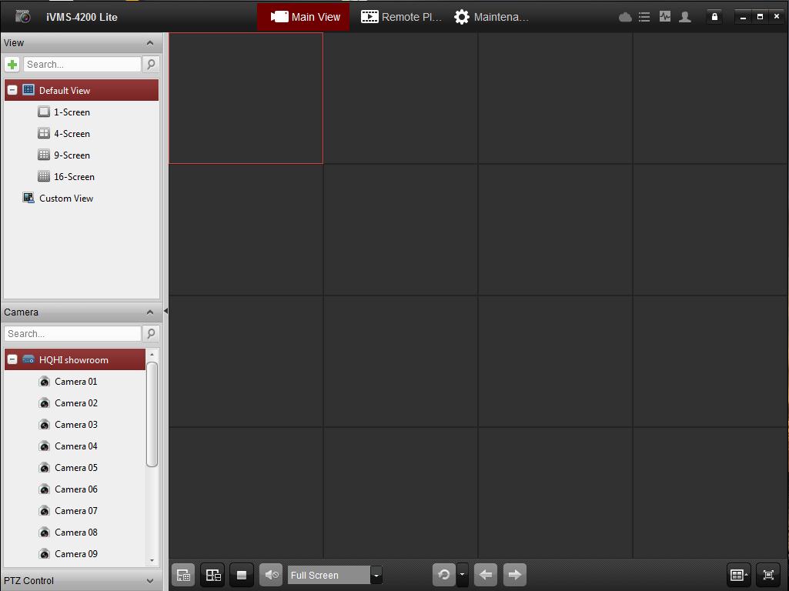Click the save view icon in bottom toolbar
The image size is (789, 591).
[184, 575]
